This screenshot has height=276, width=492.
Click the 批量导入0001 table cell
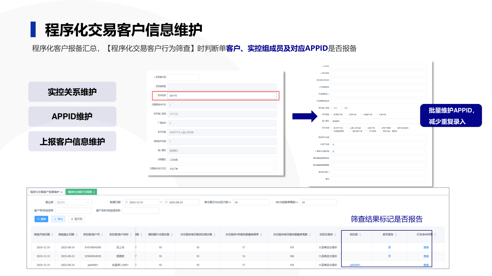tap(120, 265)
